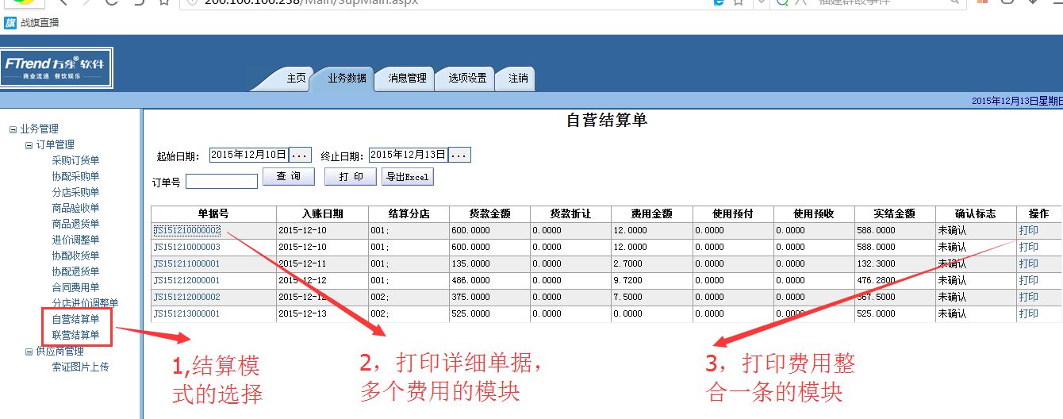Click the 查询 search button

289,177
